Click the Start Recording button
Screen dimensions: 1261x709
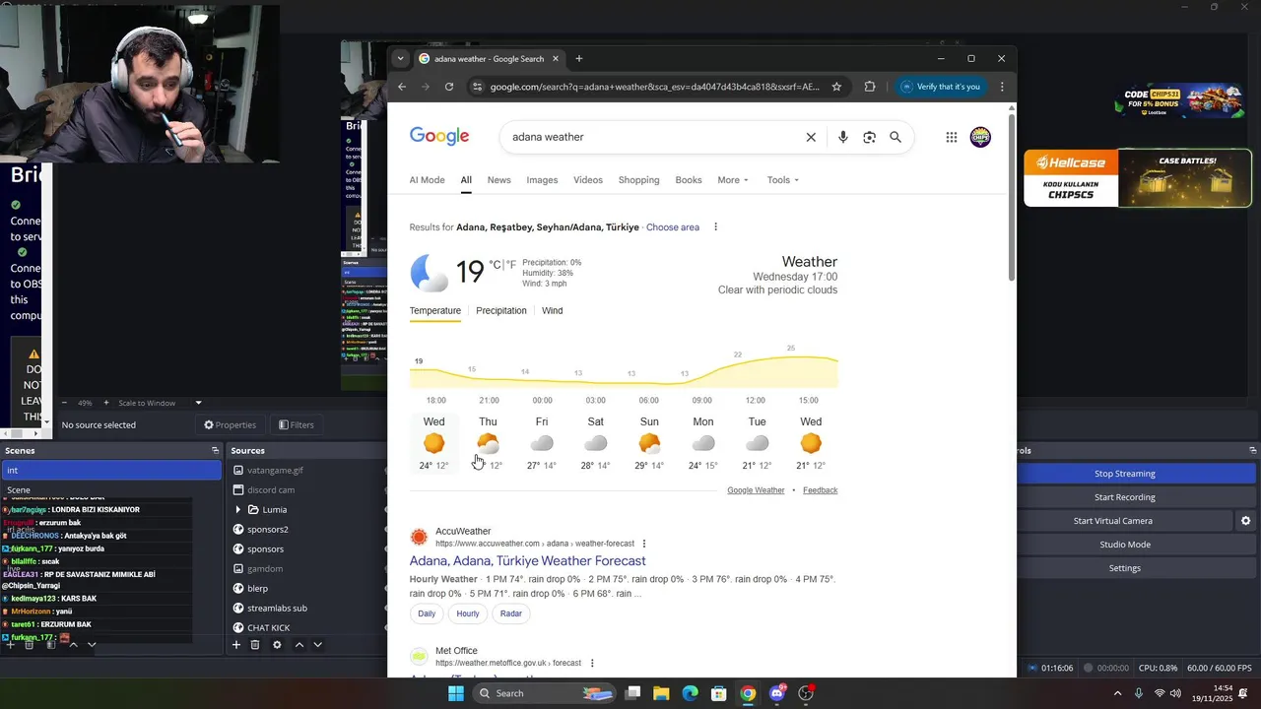coord(1124,497)
